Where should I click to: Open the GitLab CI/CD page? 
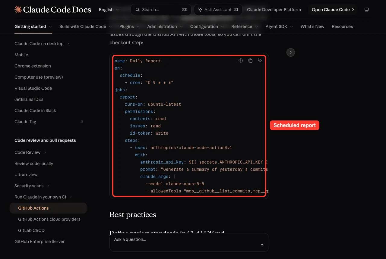click(x=31, y=230)
